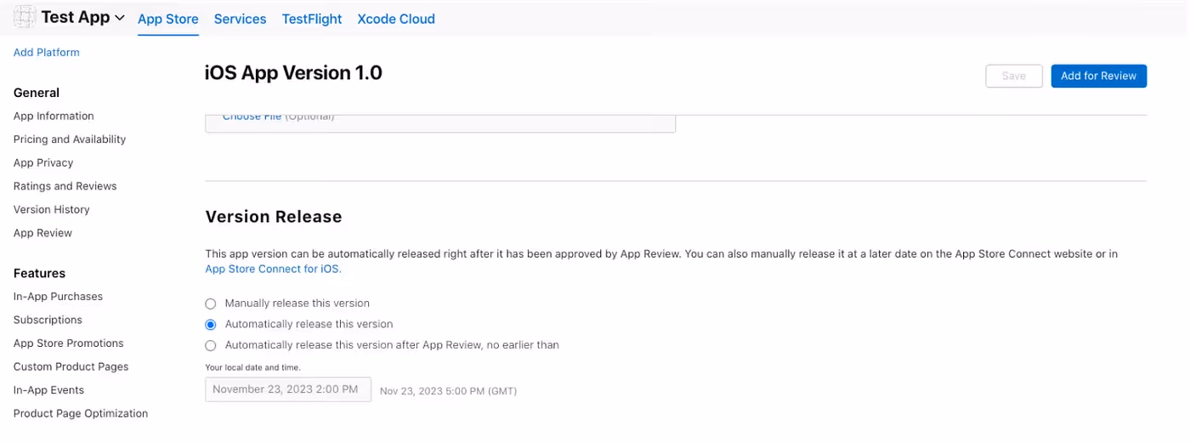This screenshot has height=443, width=1190.
Task: Select Automatically release this version radio
Action: click(211, 324)
